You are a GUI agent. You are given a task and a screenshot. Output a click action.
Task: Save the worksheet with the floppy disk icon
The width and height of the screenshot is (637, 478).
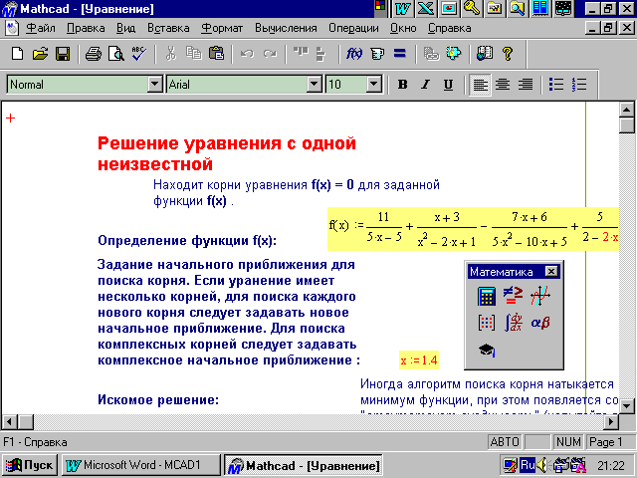(63, 54)
